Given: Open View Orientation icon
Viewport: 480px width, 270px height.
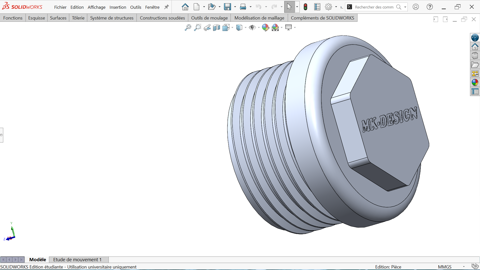Looking at the screenshot, I should (x=226, y=27).
